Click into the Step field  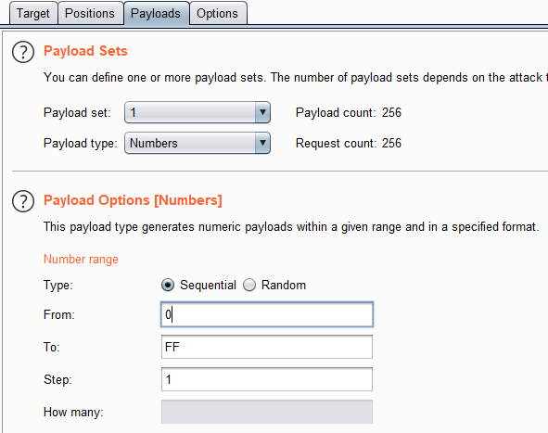tap(267, 379)
